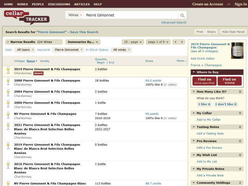The width and height of the screenshot is (248, 186).
Task: Sort by the Name column header
Action: 31,61
